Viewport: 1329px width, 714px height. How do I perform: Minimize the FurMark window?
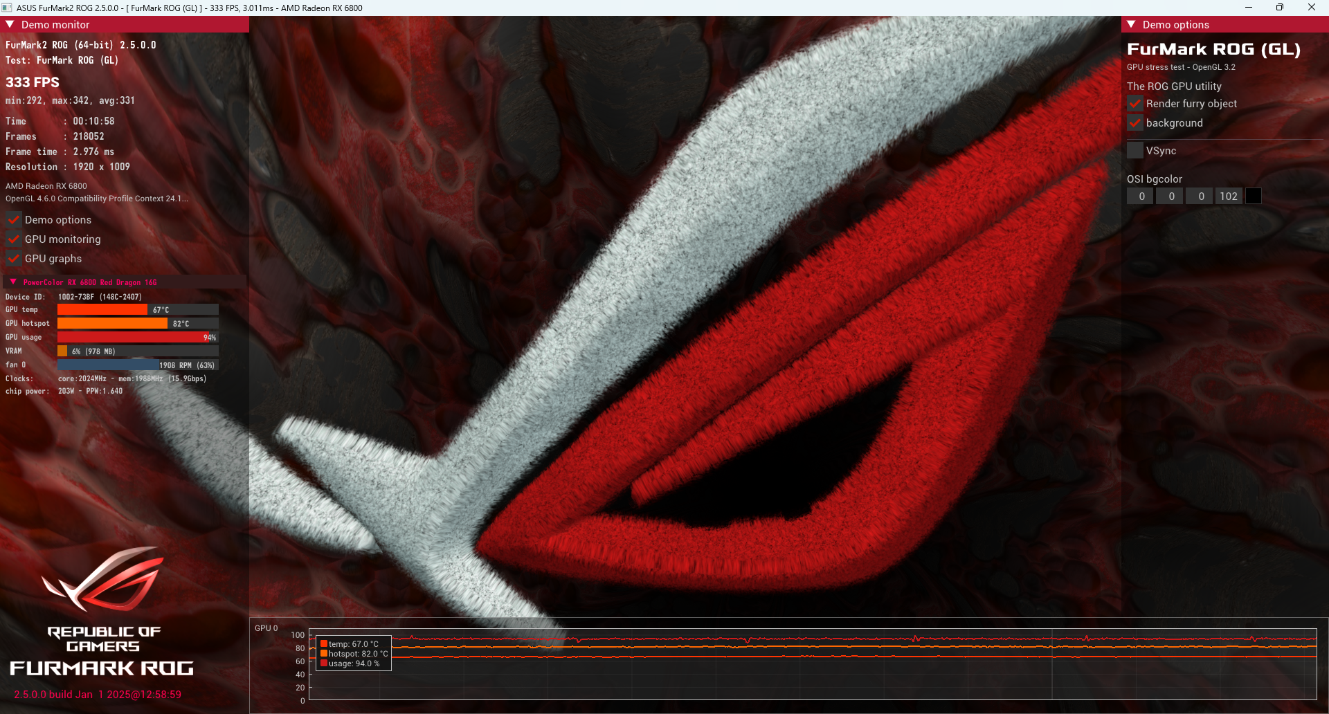1249,8
